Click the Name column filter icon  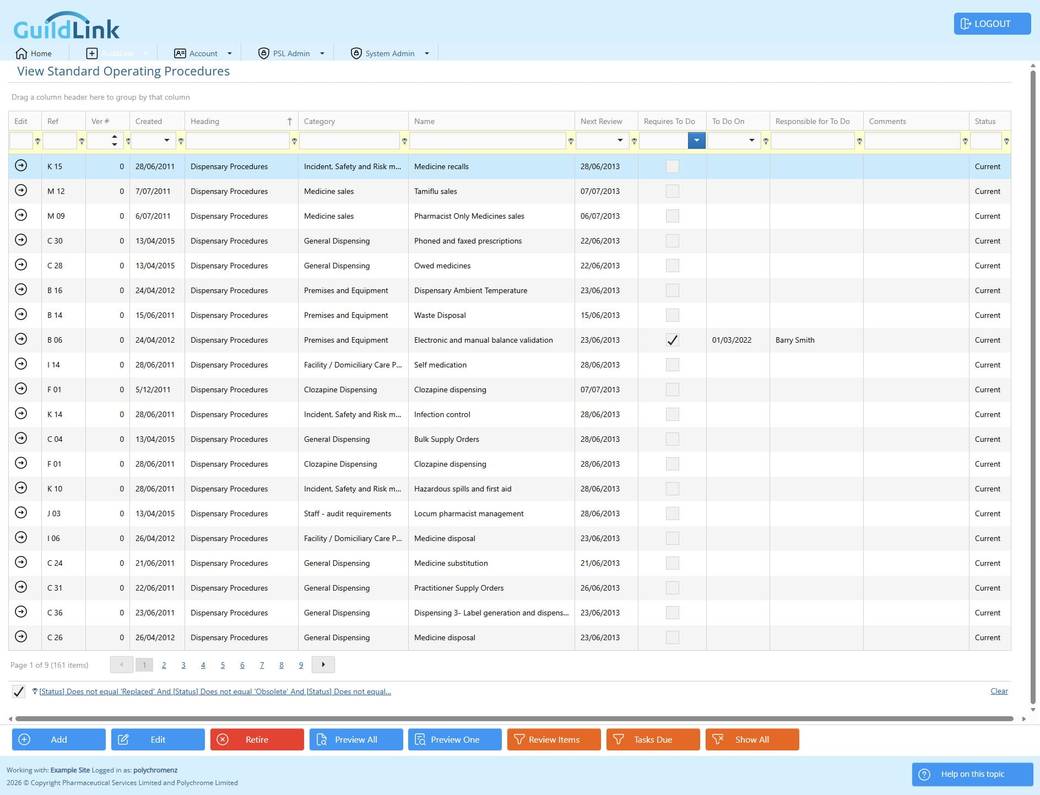point(571,141)
